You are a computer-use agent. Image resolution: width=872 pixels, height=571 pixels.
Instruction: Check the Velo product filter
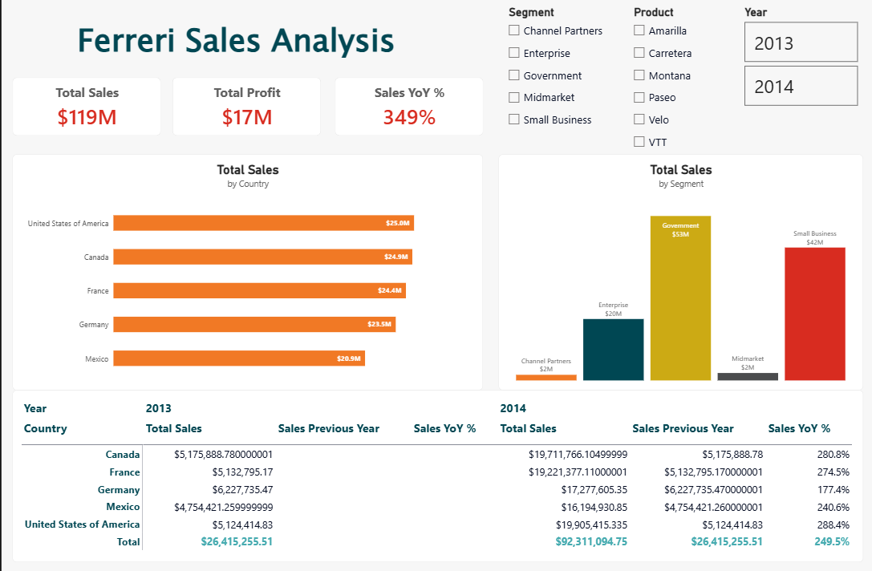click(x=639, y=119)
